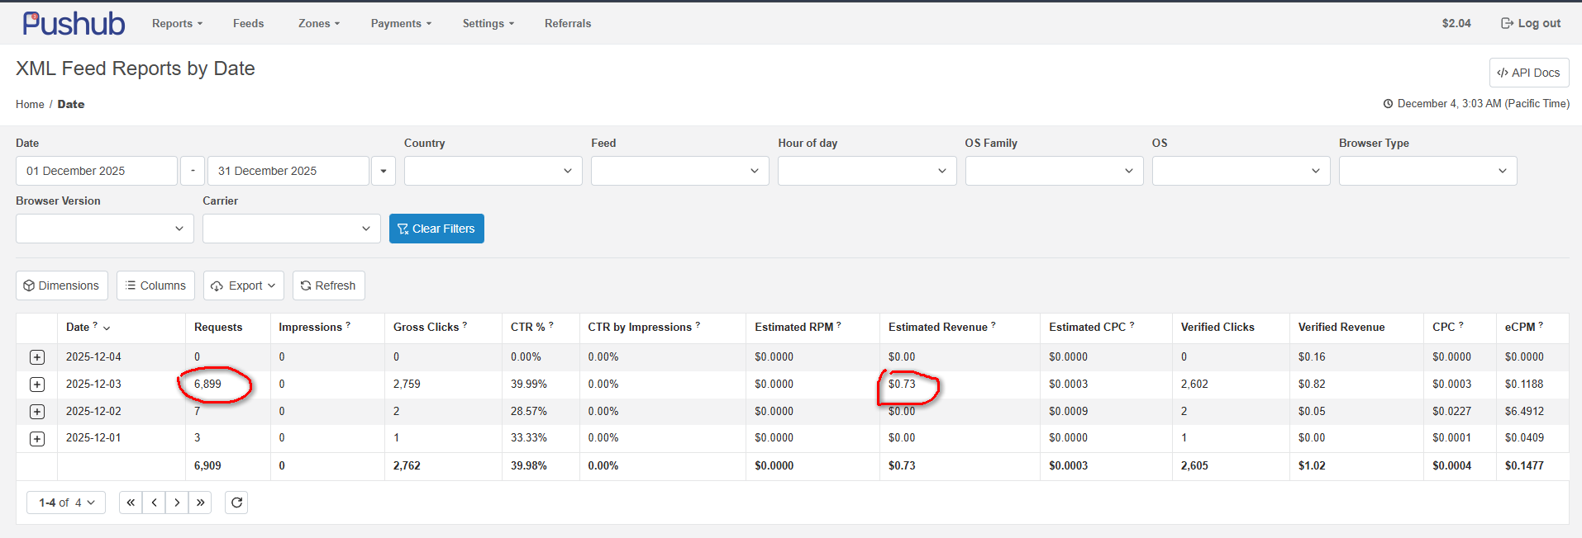Click the pagination reload icon

click(236, 503)
